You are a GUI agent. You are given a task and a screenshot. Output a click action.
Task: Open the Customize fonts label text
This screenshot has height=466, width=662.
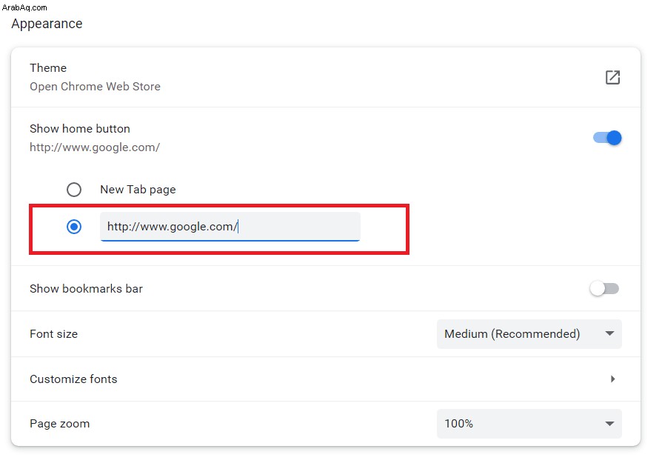(x=73, y=379)
